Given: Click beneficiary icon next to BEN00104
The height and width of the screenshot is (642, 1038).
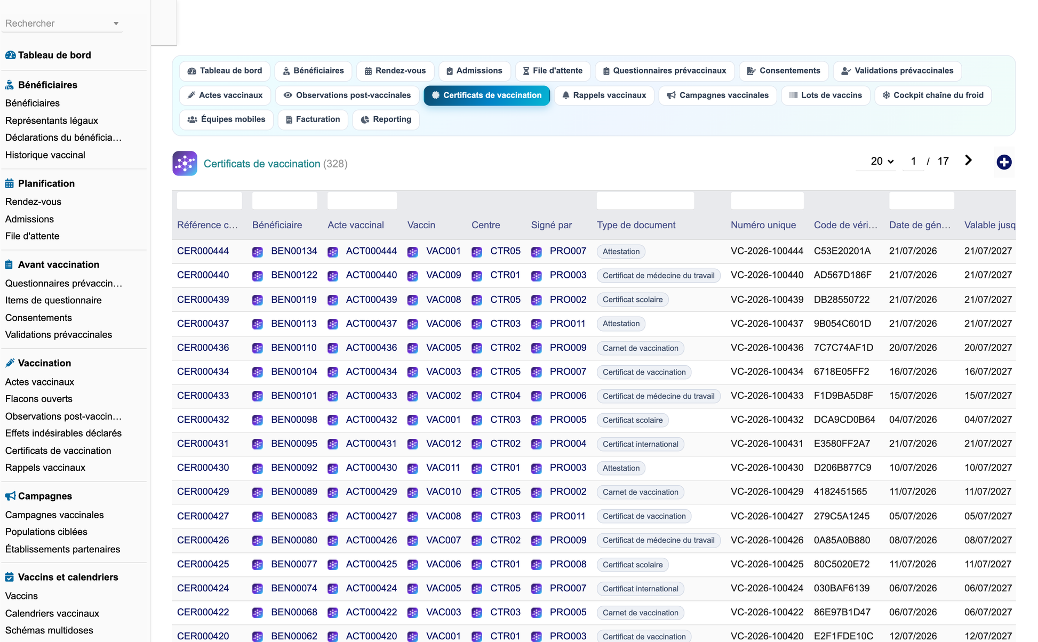Looking at the screenshot, I should (258, 372).
